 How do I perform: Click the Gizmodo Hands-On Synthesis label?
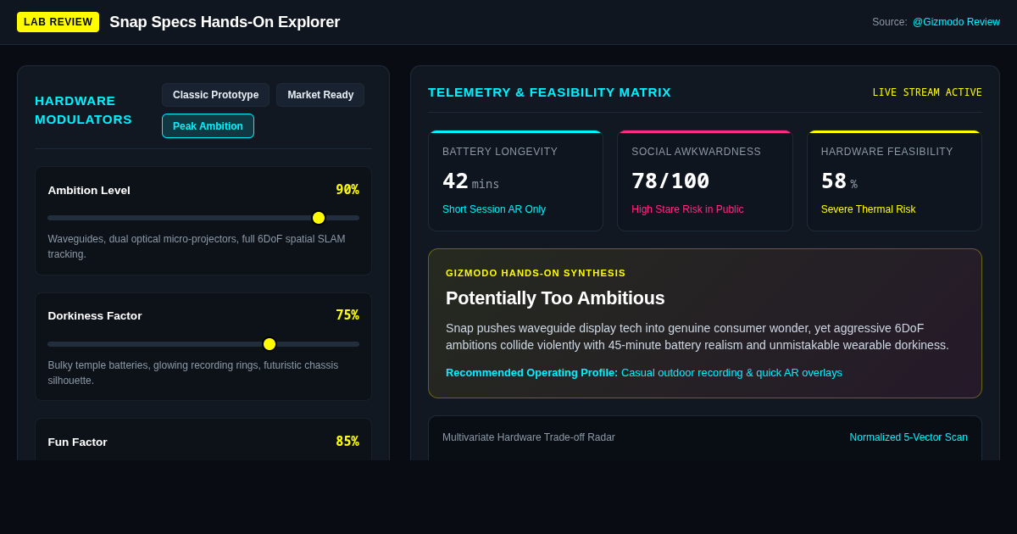pos(536,273)
